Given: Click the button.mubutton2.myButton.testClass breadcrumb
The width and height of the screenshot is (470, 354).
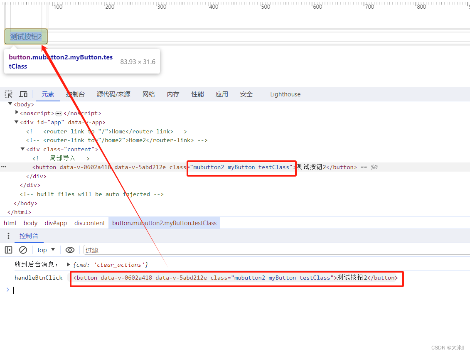Looking at the screenshot, I should (164, 223).
